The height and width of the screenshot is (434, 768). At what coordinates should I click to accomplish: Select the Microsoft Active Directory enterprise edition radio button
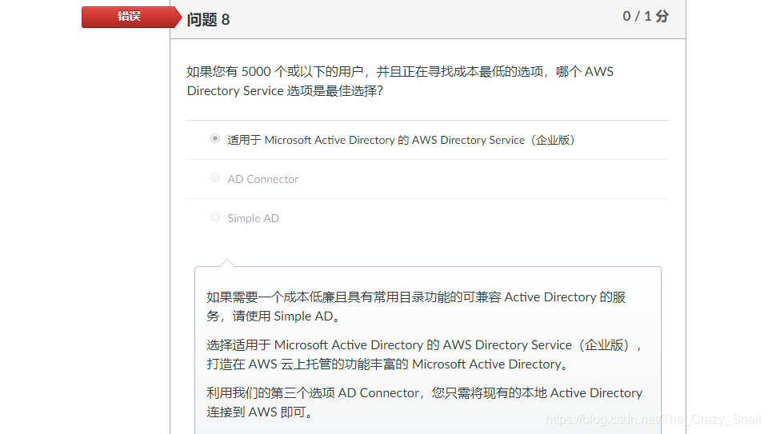tap(215, 138)
